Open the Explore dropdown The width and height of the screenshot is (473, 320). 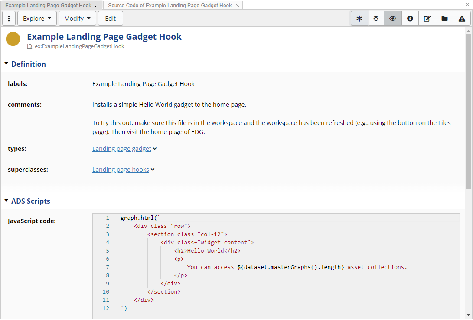point(36,18)
